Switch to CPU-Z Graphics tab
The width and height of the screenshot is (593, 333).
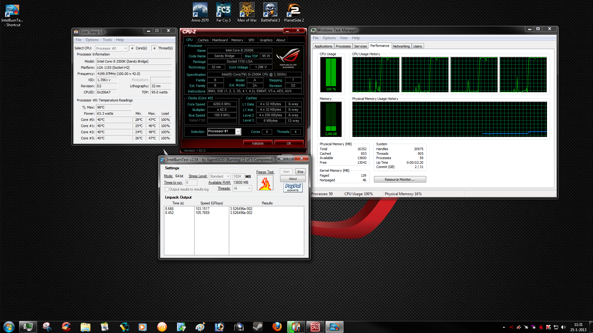pyautogui.click(x=266, y=40)
